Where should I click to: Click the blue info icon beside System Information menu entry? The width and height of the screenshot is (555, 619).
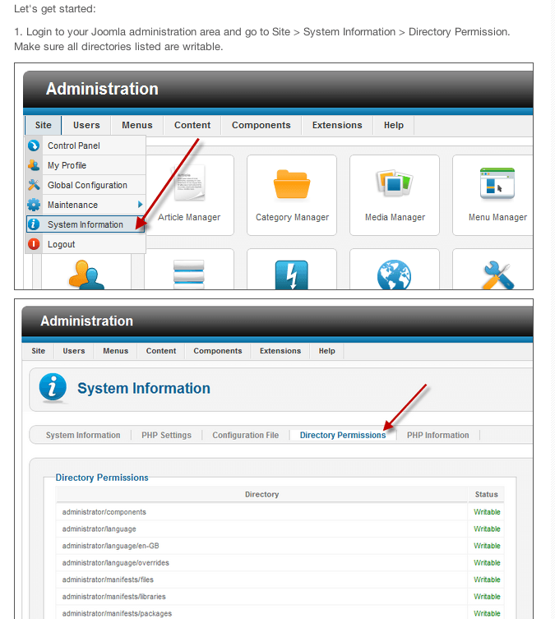[34, 224]
